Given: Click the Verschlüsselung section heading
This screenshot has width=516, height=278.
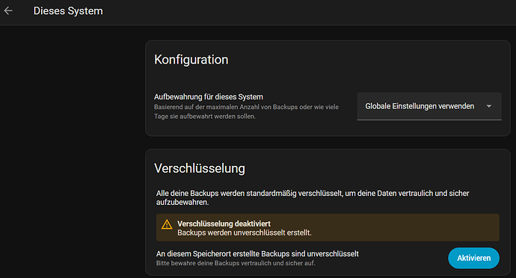Looking at the screenshot, I should [x=200, y=168].
